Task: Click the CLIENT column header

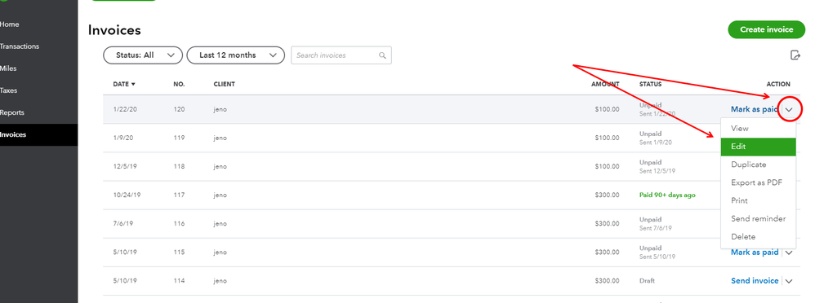Action: click(x=224, y=84)
